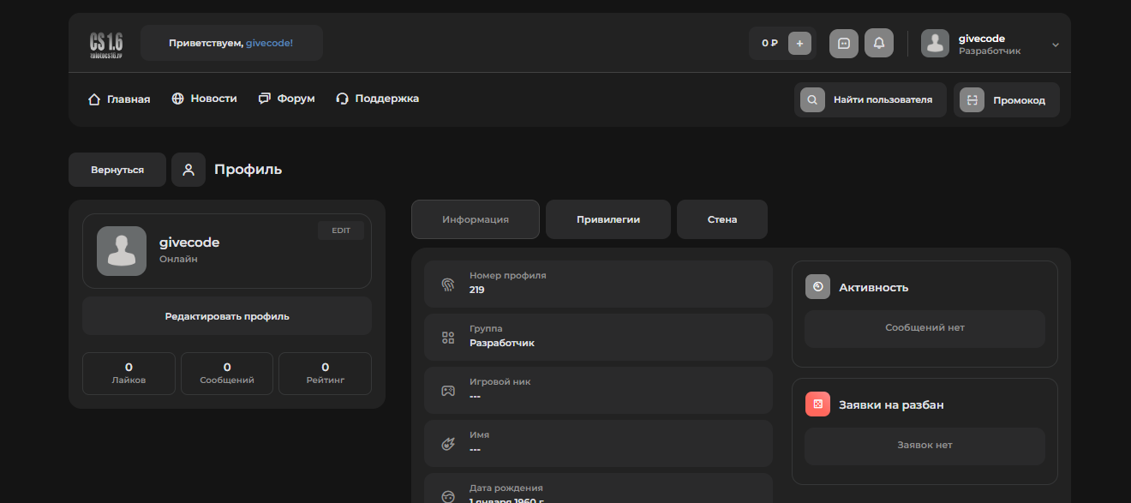Click the promo code scan icon
The height and width of the screenshot is (503, 1131).
tap(972, 100)
